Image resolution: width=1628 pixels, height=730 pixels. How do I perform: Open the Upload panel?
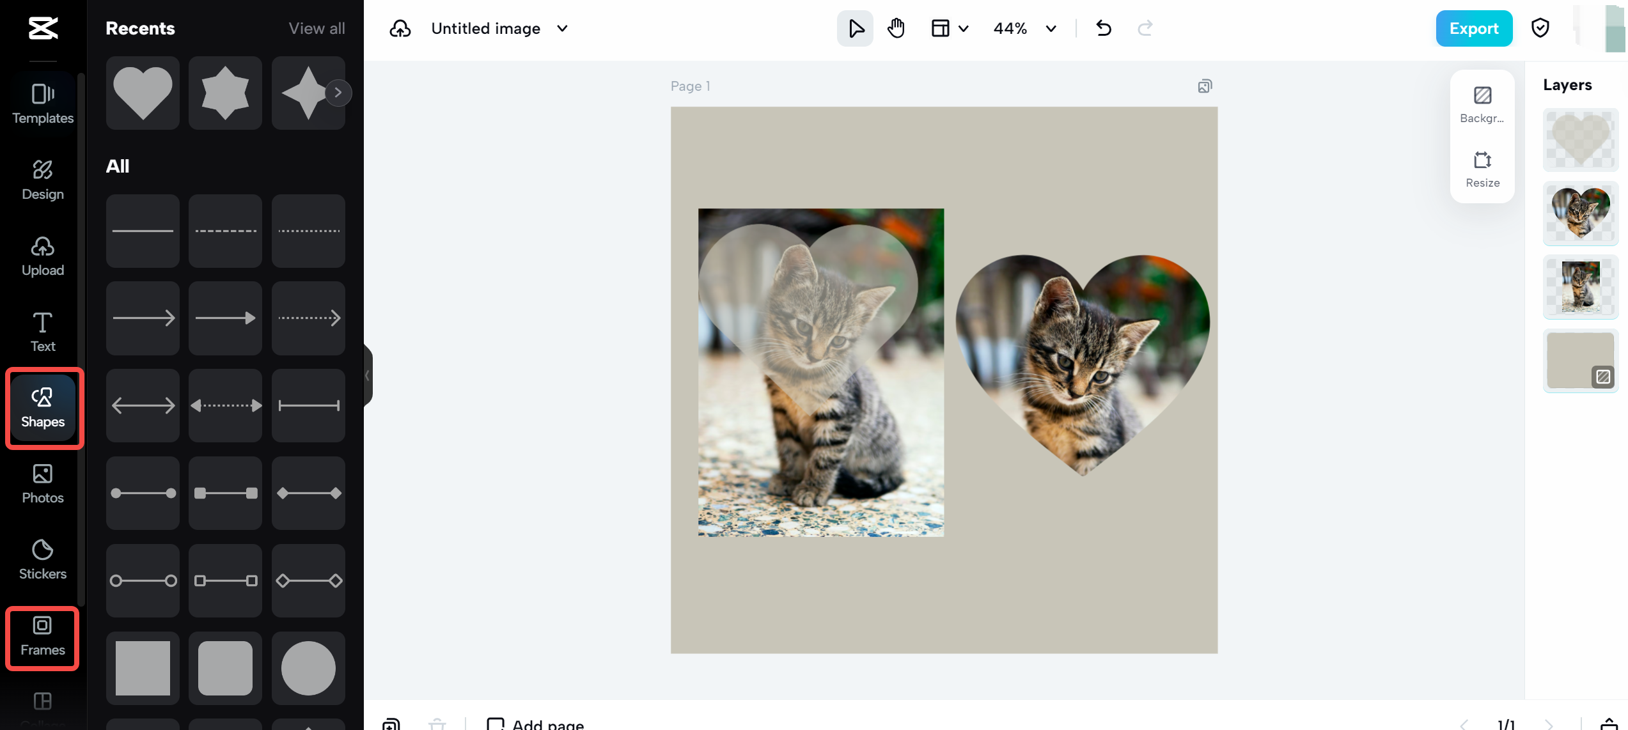pyautogui.click(x=43, y=255)
